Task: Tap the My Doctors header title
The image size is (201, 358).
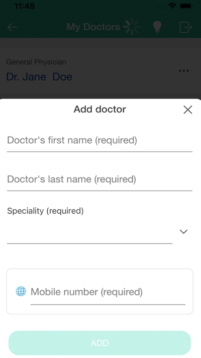Action: point(93,27)
